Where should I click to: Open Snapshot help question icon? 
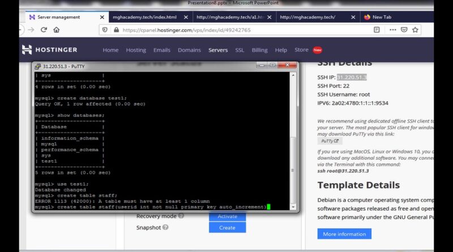[x=165, y=227]
